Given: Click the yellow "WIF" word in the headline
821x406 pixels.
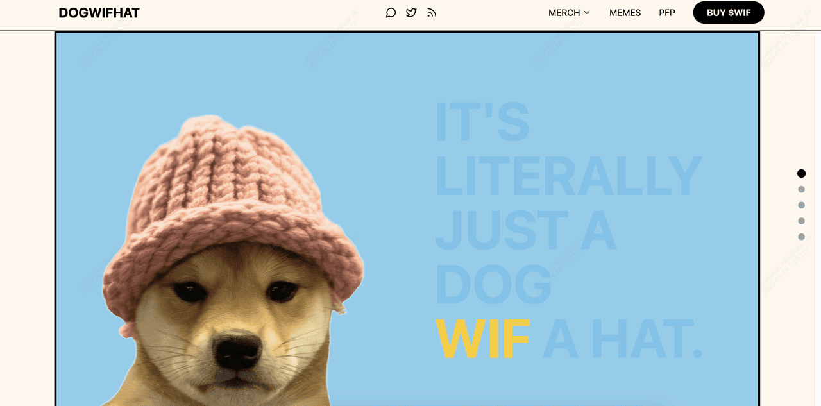Looking at the screenshot, I should 483,339.
